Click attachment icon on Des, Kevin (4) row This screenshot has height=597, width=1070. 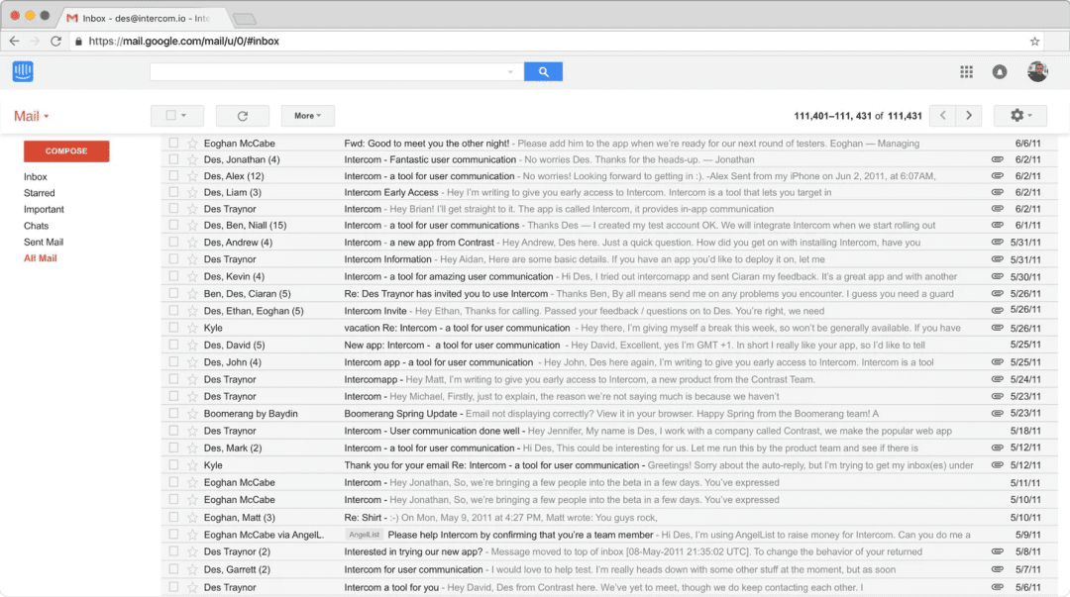coord(997,276)
